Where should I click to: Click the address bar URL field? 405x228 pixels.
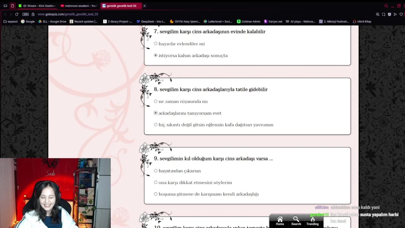[x=68, y=14]
